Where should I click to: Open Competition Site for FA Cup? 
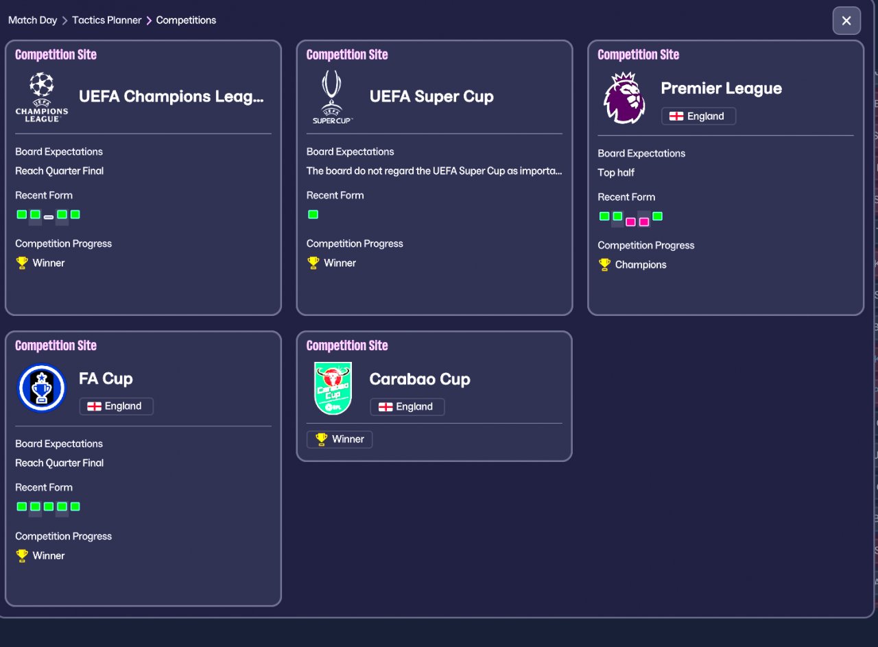(x=56, y=345)
